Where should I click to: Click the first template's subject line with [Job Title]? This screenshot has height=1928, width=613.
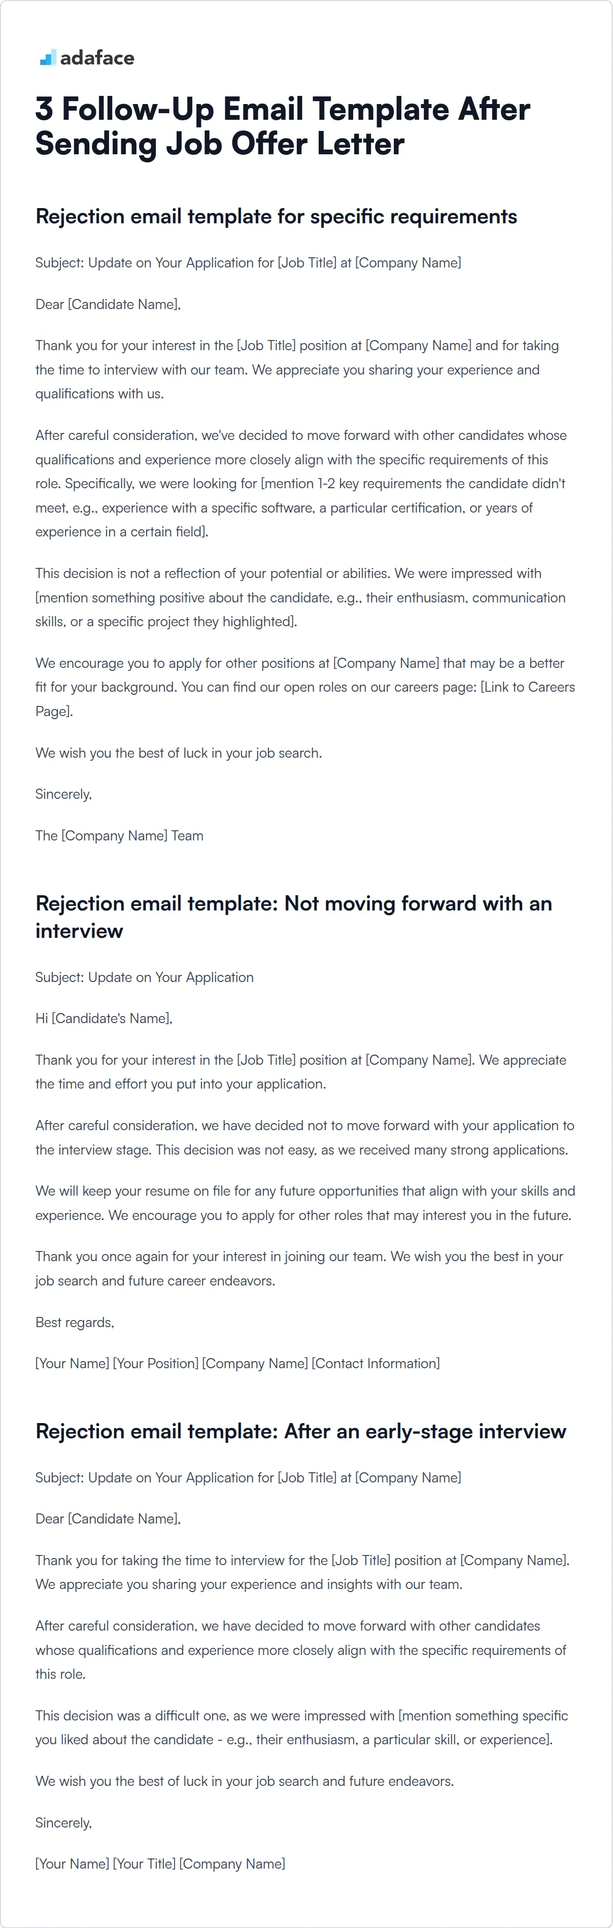[249, 263]
